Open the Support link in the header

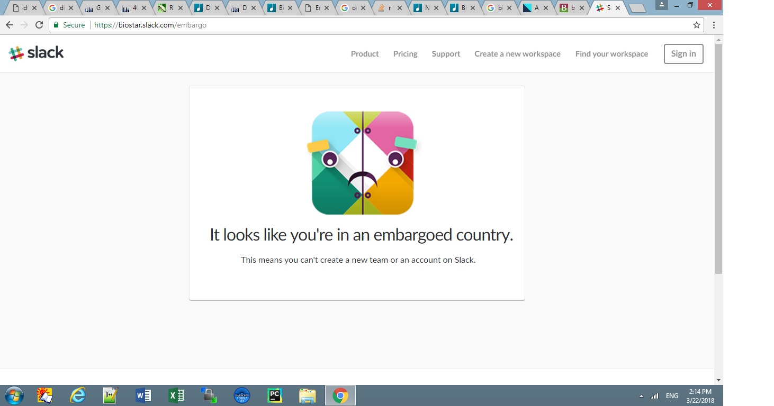coord(446,54)
